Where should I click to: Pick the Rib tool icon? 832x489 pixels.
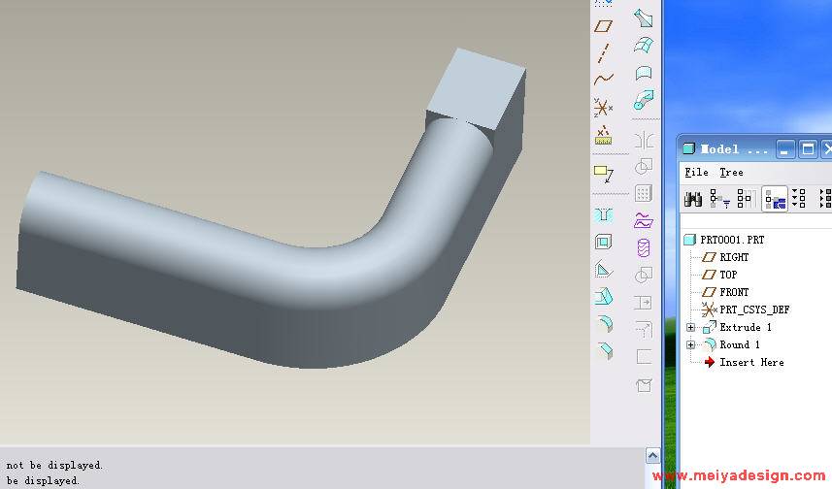[x=604, y=270]
